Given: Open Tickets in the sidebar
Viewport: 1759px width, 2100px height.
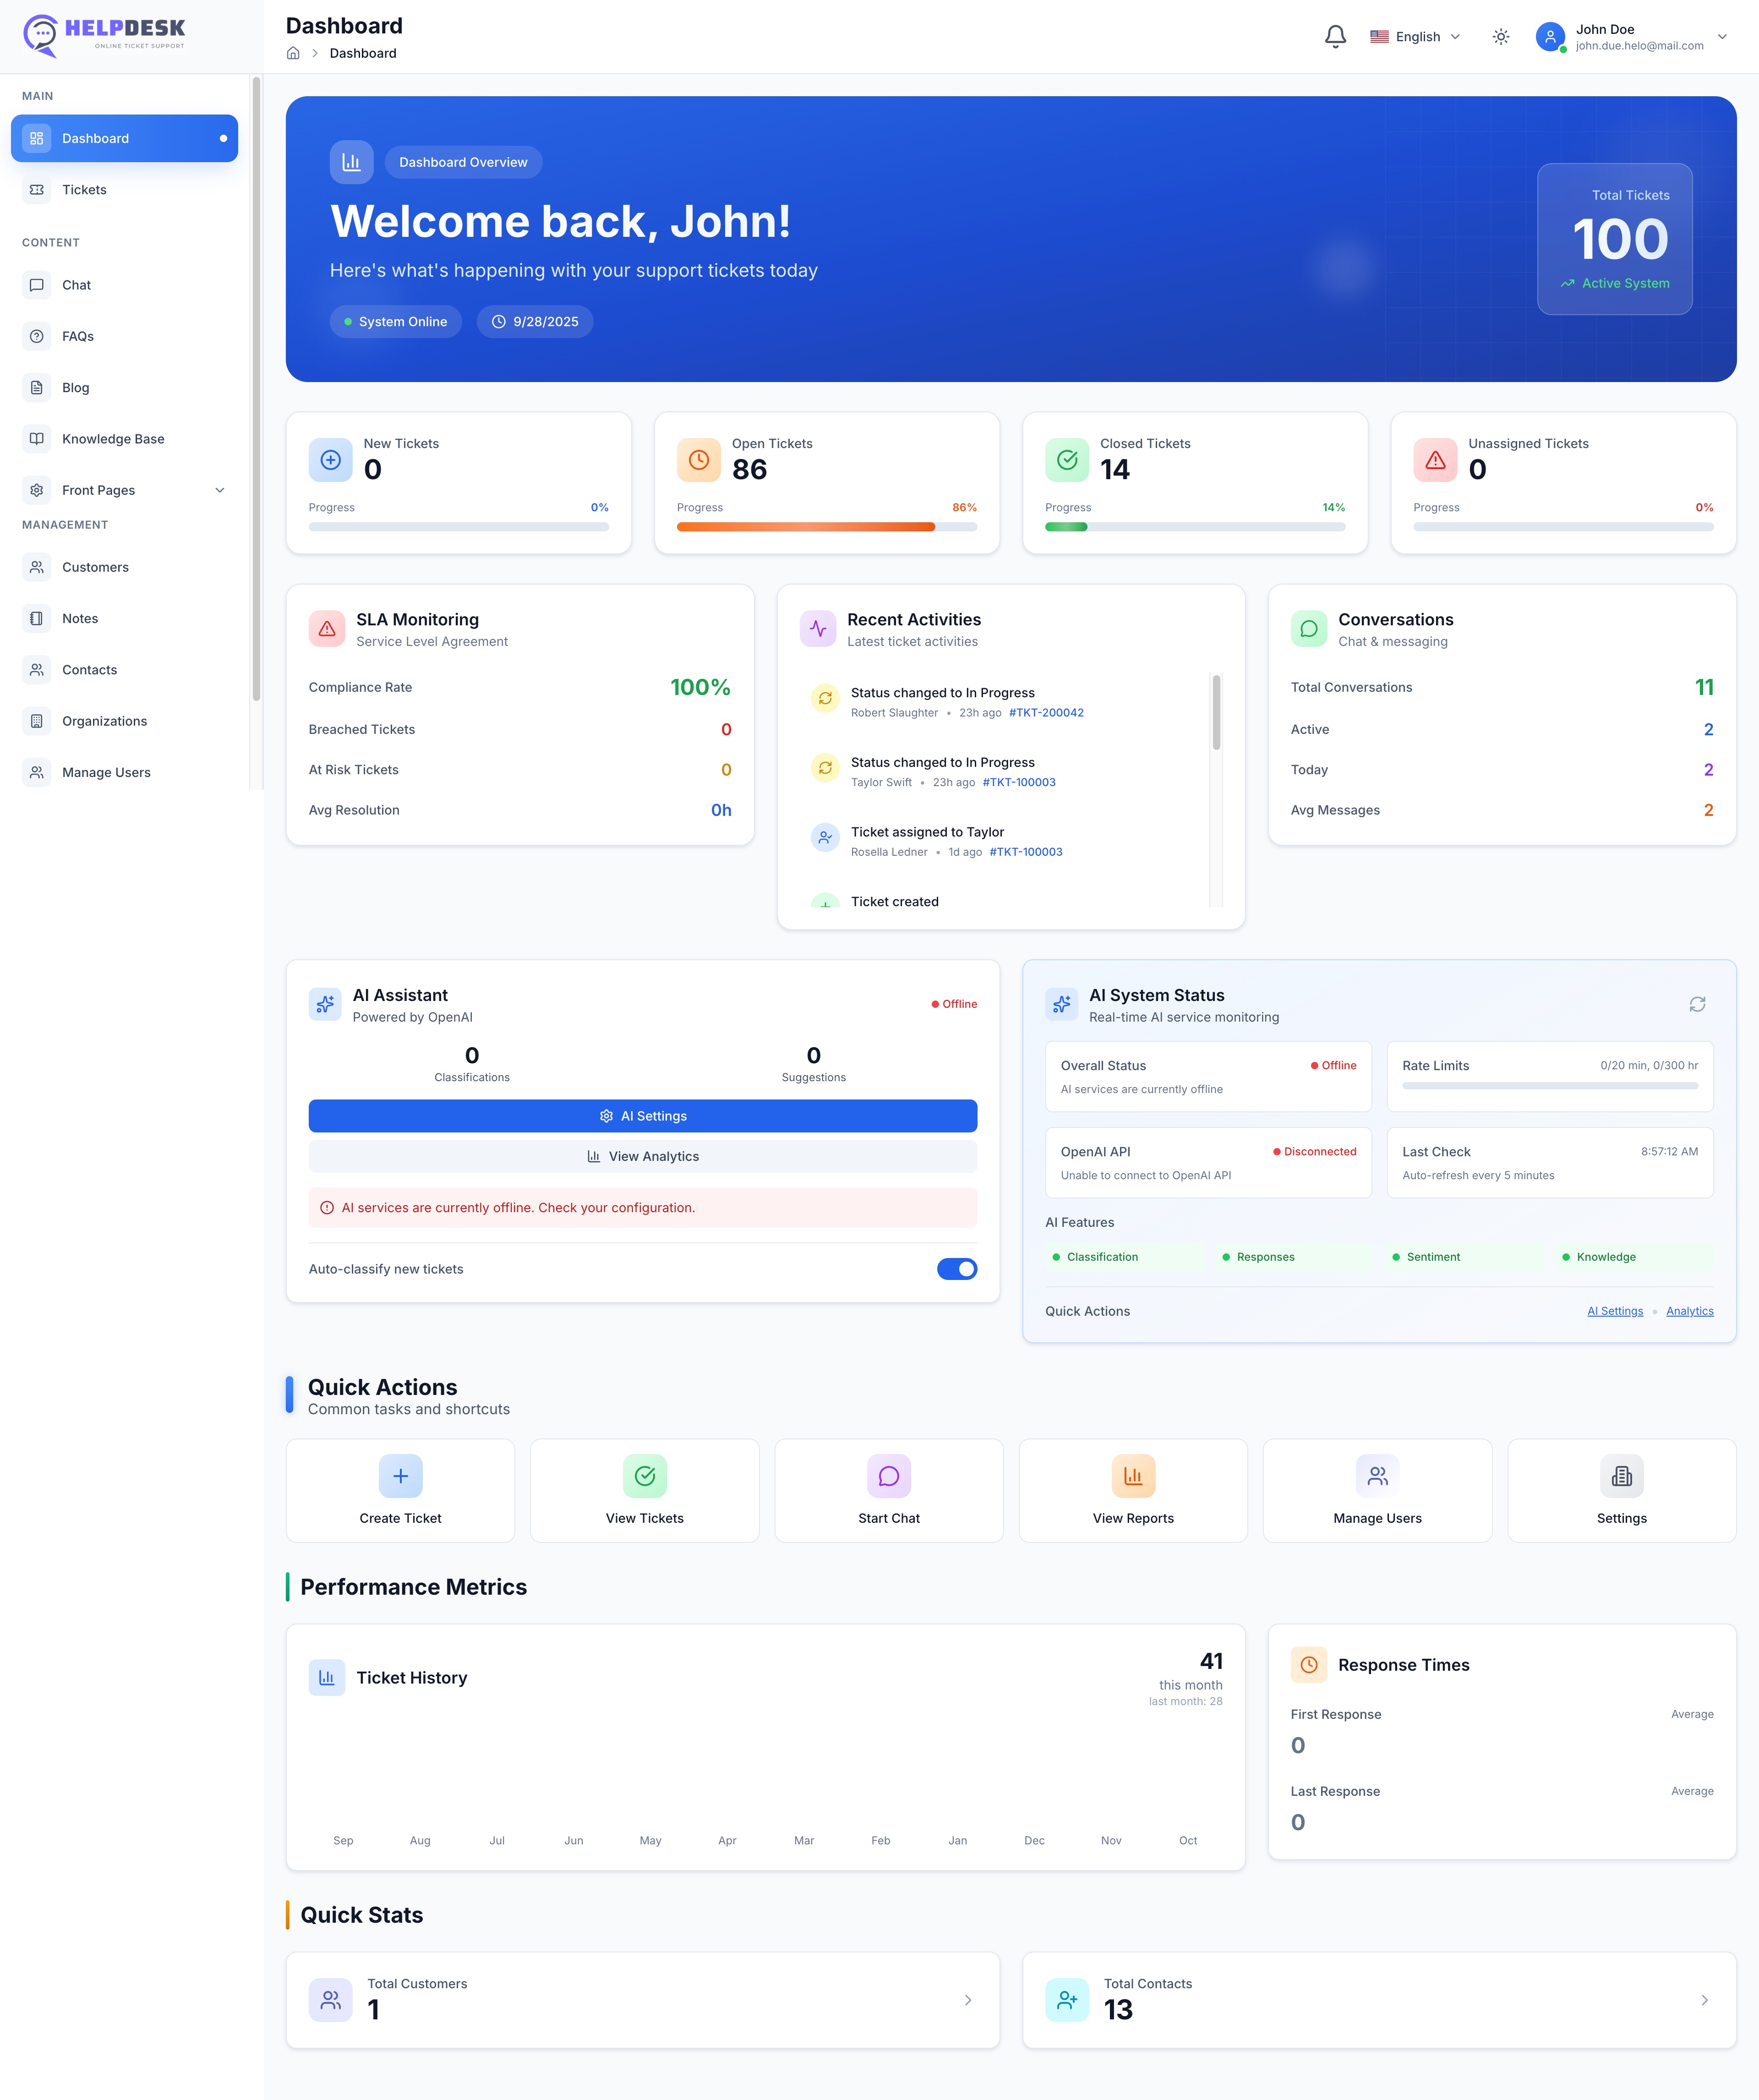Looking at the screenshot, I should point(84,190).
